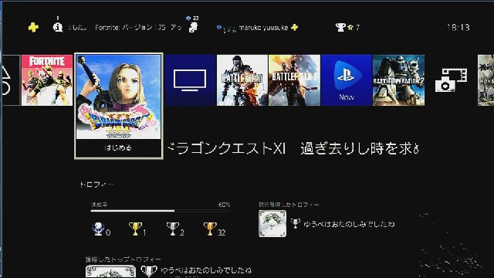The height and width of the screenshot is (278, 494).
Task: Click the trophy completion progress bar
Action: pos(161,211)
